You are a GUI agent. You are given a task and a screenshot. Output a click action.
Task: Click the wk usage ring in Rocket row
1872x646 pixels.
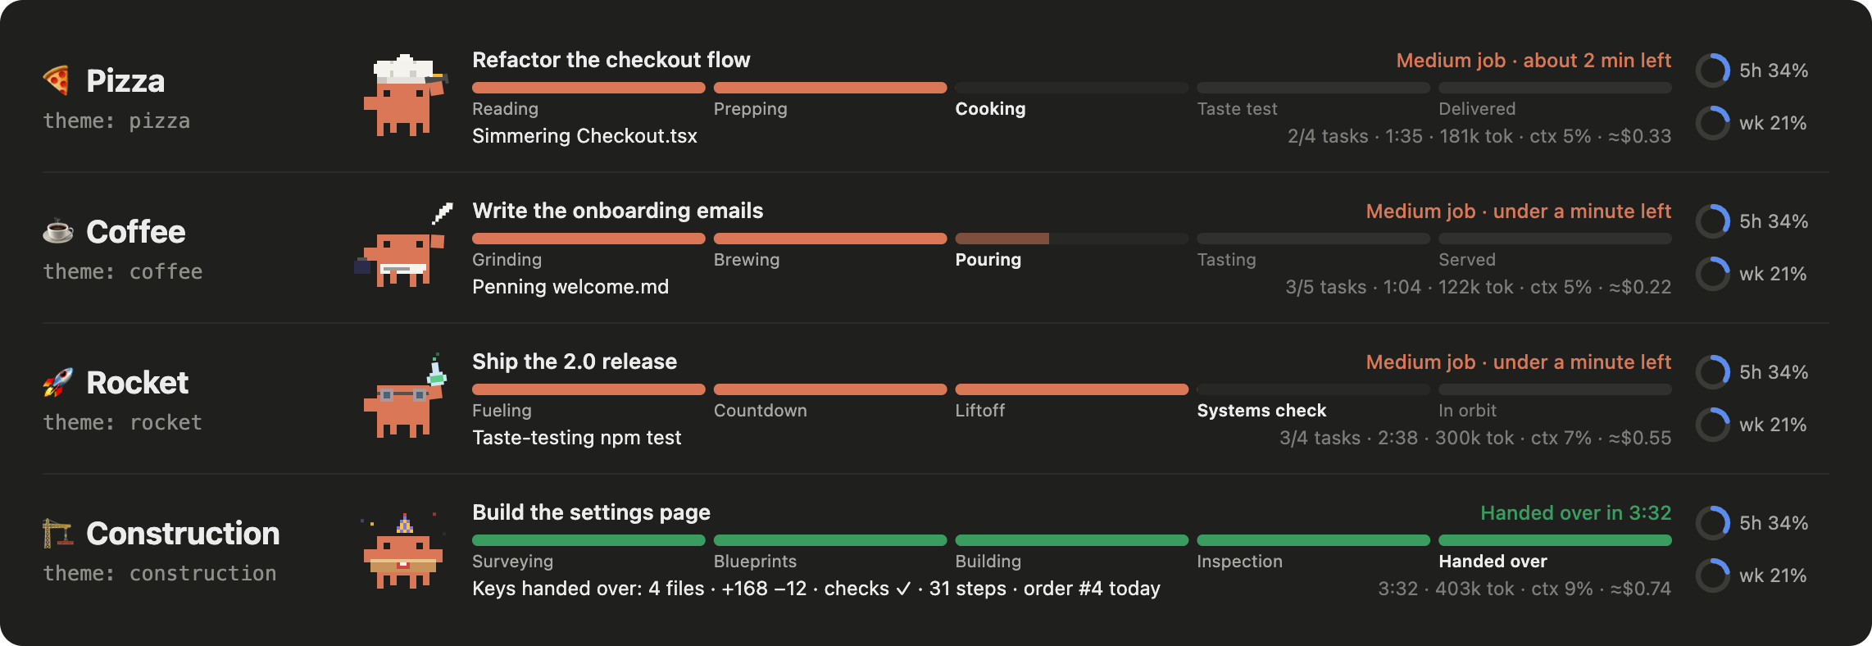point(1713,425)
